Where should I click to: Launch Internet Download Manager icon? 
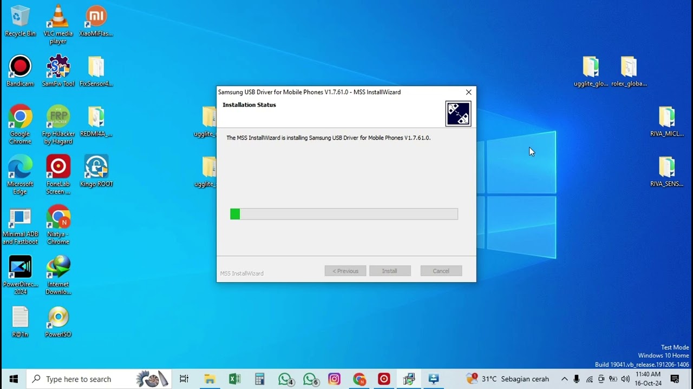58,276
